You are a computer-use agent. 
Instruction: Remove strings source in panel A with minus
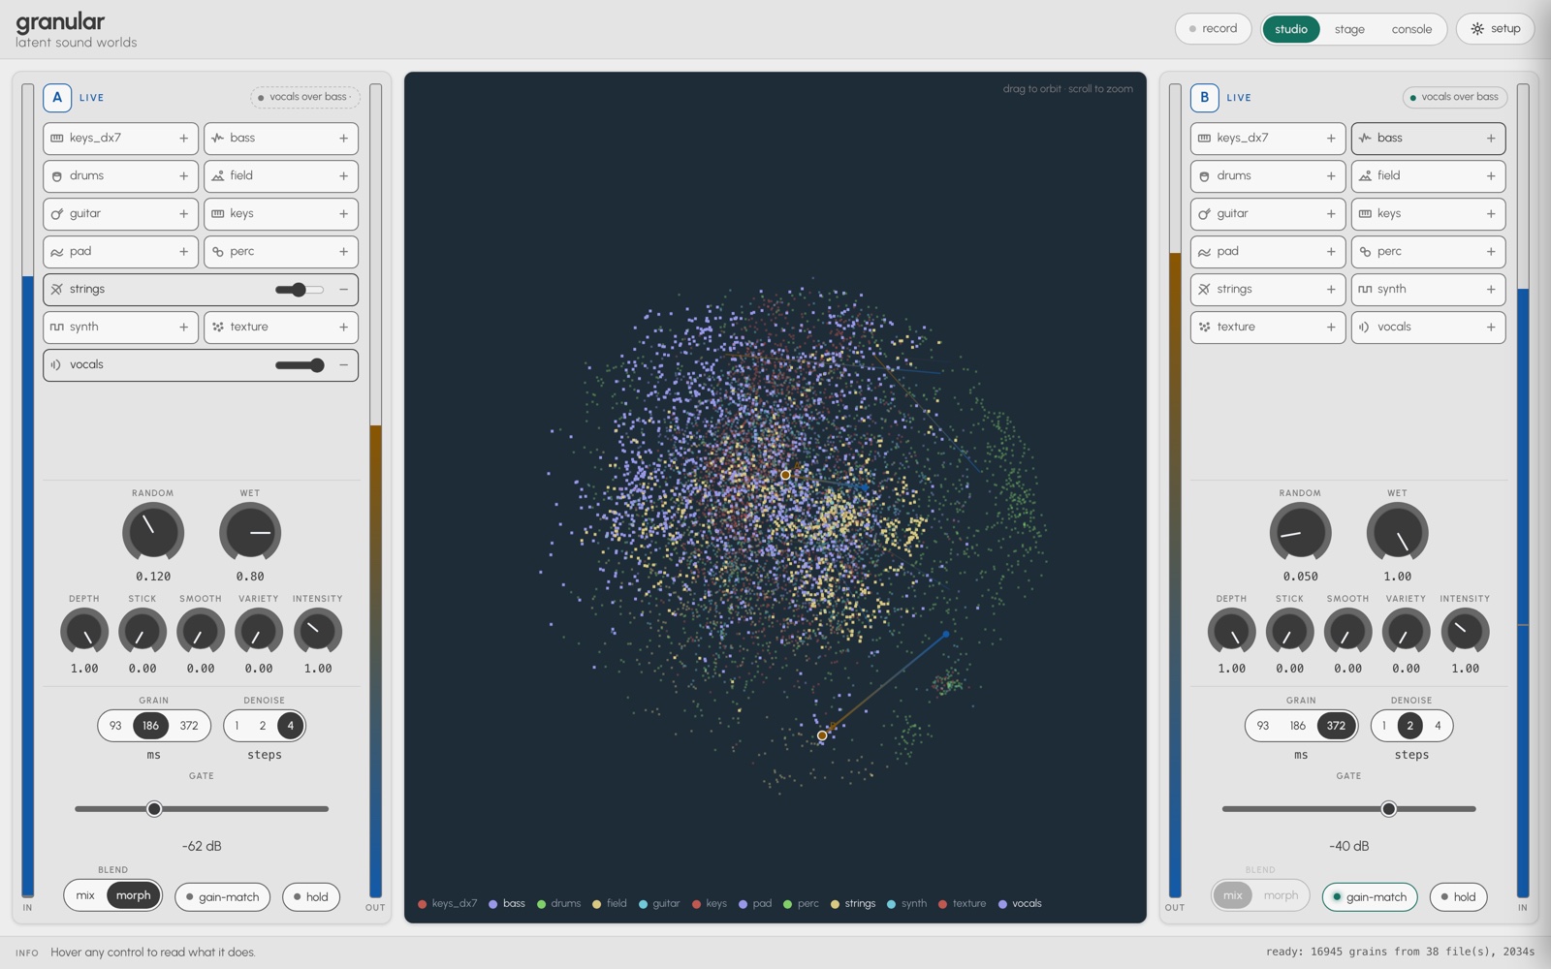coord(343,290)
